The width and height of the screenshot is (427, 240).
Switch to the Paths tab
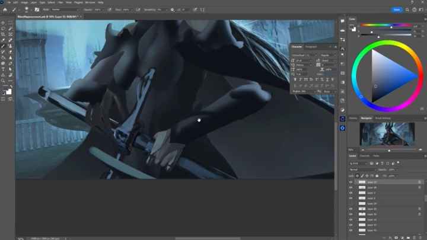(376, 156)
